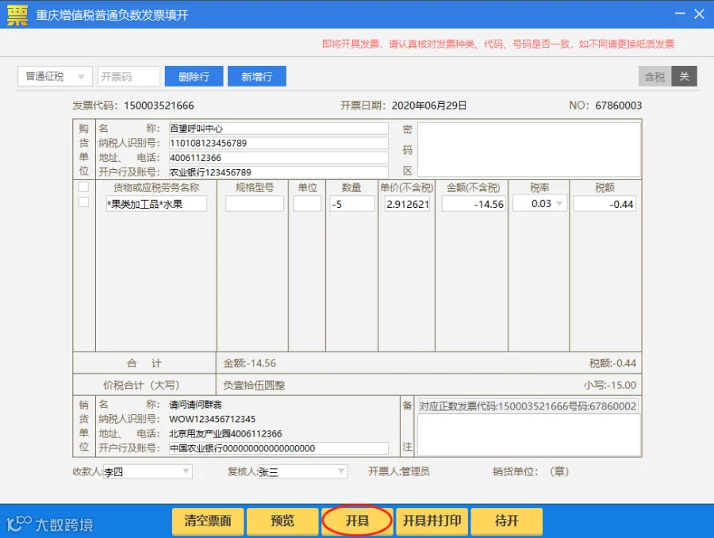Expand the 复核人 张三 dropdown
714x538 pixels.
(x=341, y=471)
